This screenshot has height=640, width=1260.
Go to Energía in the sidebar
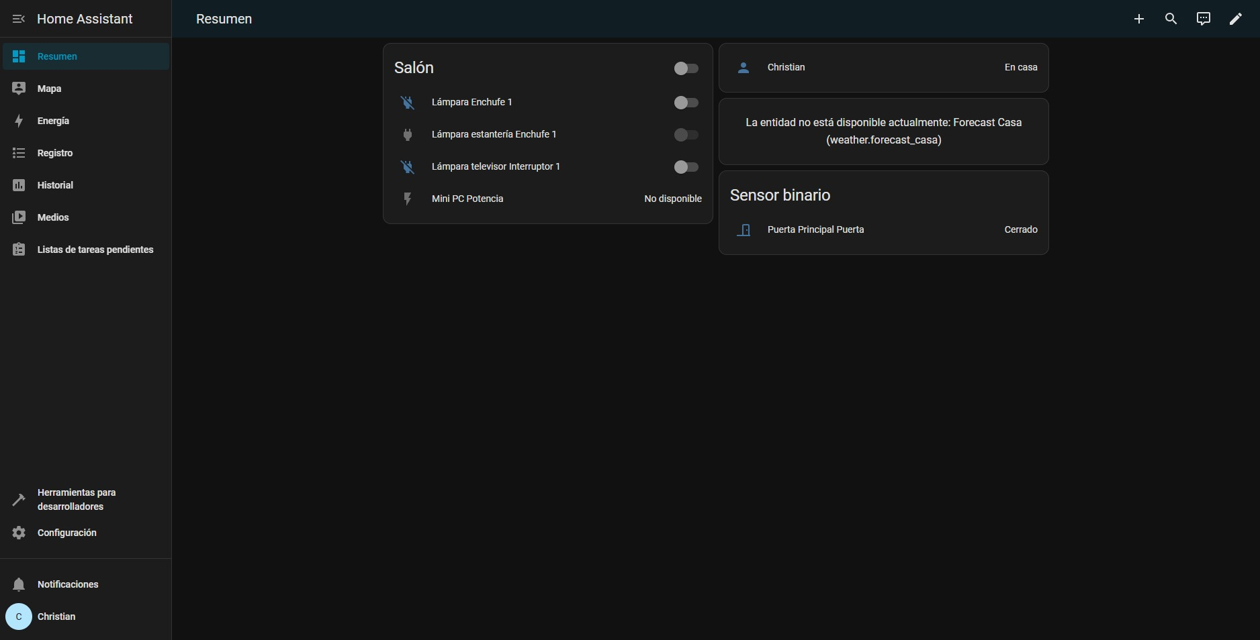(53, 121)
